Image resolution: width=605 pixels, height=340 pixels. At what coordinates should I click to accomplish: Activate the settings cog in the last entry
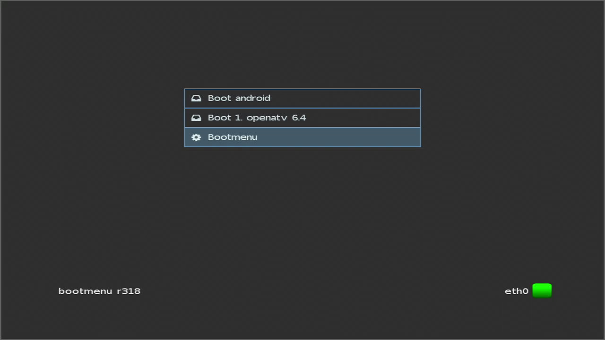(196, 137)
